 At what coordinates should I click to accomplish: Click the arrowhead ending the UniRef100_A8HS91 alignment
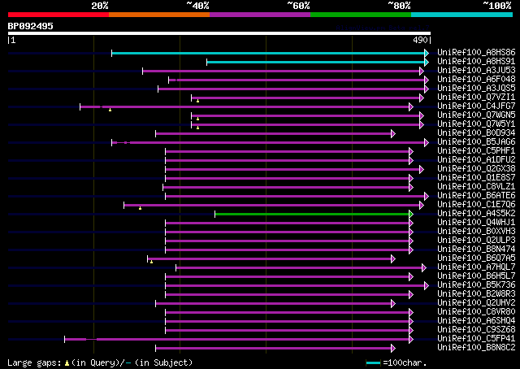(427, 62)
